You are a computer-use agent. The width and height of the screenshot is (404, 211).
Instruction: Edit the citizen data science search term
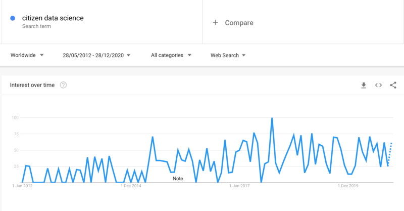53,18
